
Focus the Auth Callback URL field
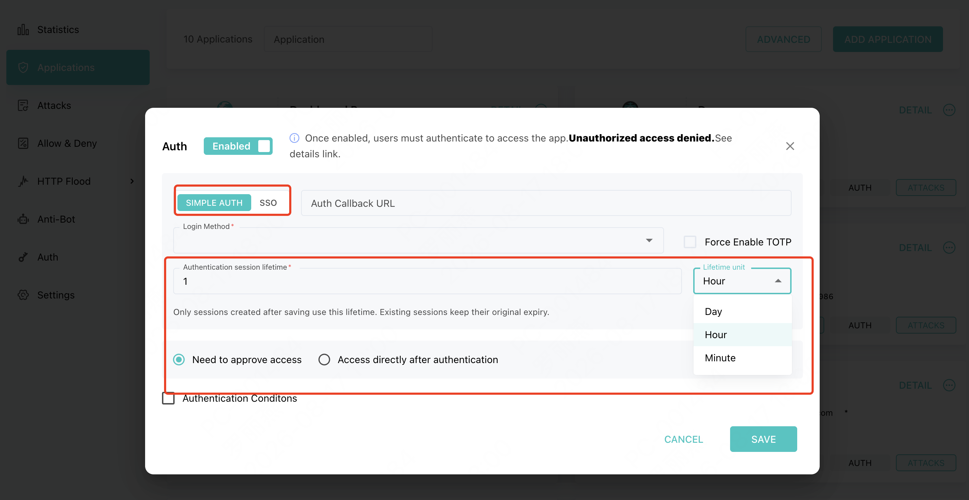click(x=546, y=203)
